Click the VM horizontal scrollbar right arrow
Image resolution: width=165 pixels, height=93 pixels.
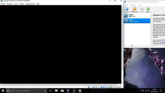(120, 85)
